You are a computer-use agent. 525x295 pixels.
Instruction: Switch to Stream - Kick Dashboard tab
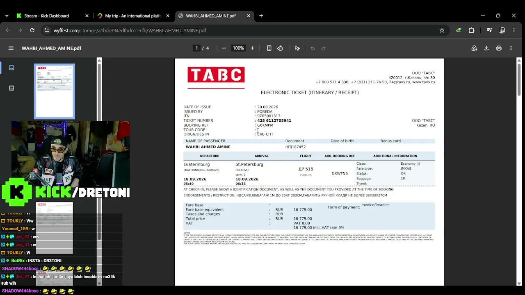(x=46, y=16)
